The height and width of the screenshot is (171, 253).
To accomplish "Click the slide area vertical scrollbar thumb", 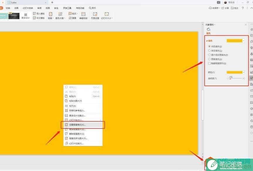I will [203, 105].
